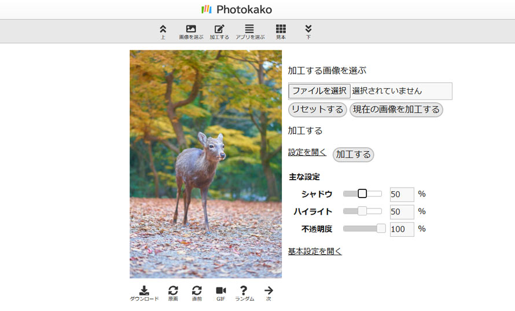The image size is (515, 311).
Task: Open 基本設定を開く link
Action: (315, 251)
